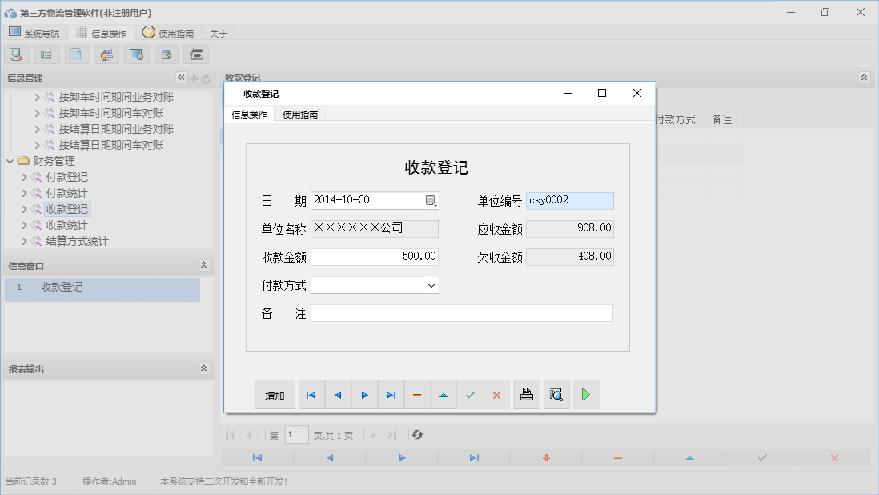
Task: Click the 增加 button
Action: pos(275,394)
